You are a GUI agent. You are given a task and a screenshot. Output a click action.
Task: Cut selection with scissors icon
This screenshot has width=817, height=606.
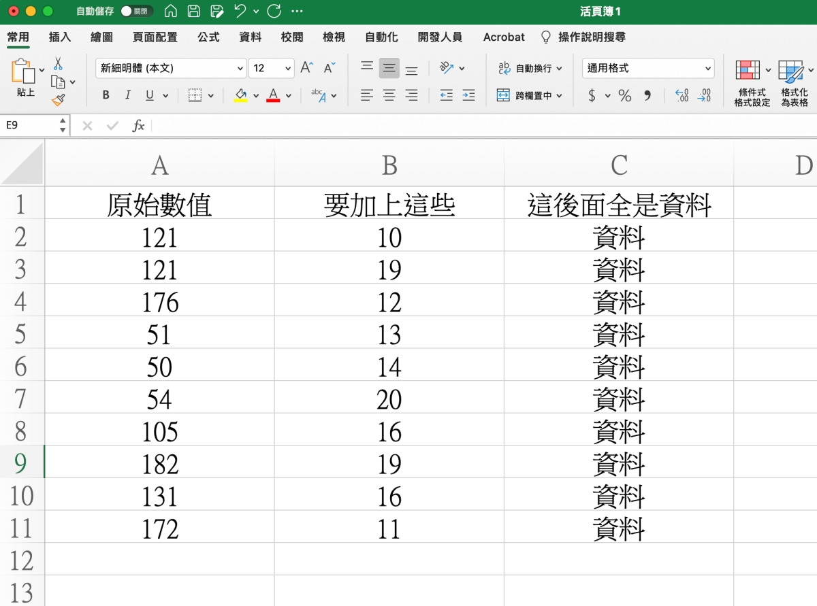[x=58, y=63]
